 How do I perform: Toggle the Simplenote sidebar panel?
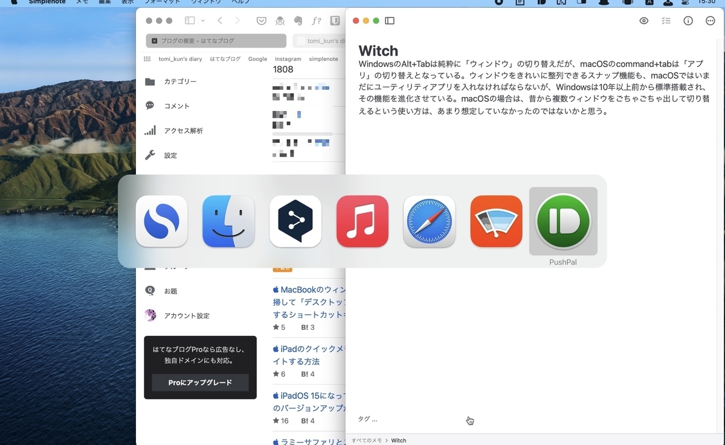coord(390,21)
